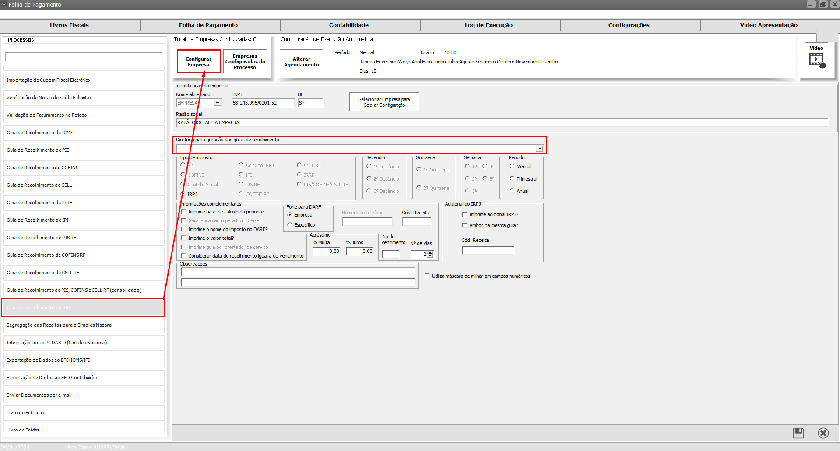Click the CNPJ input field

click(263, 103)
